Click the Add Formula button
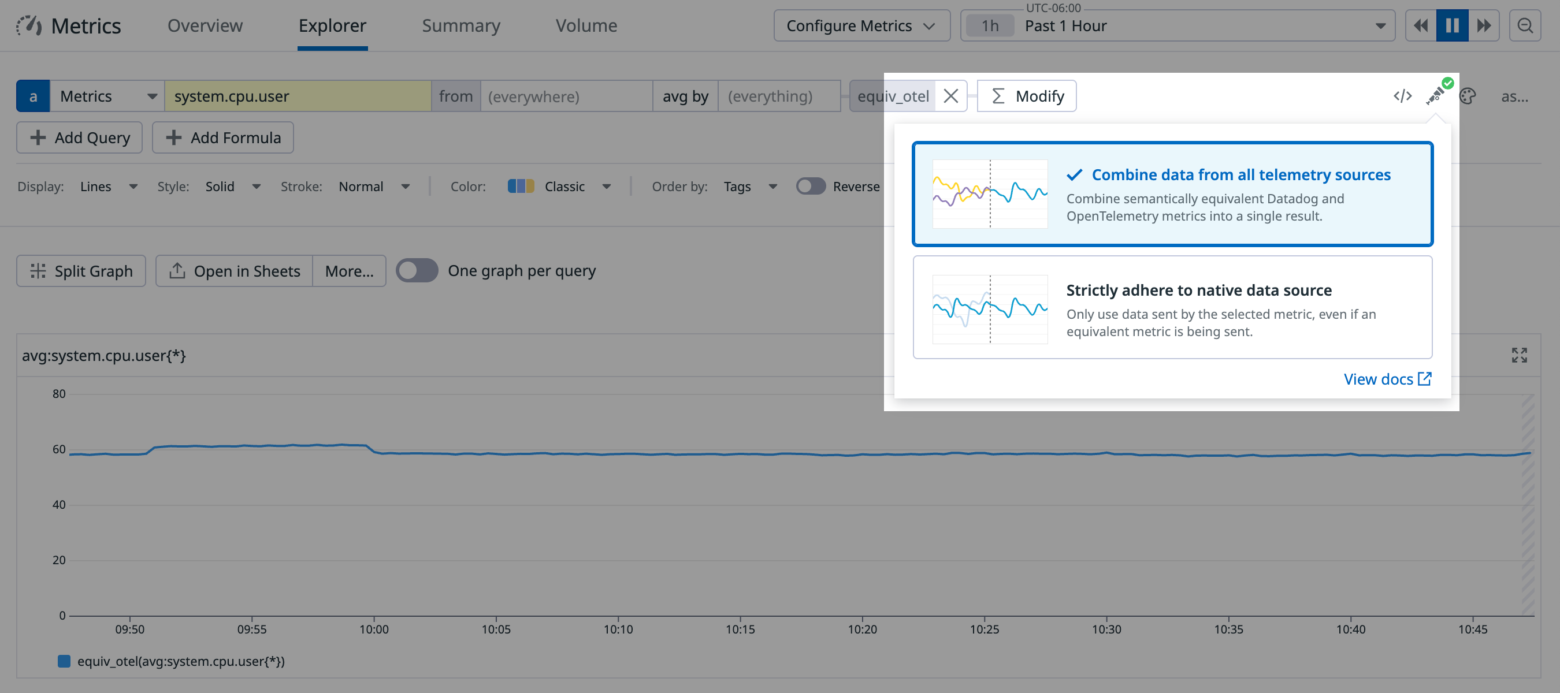Screen dimensions: 1560x693 (x=223, y=137)
